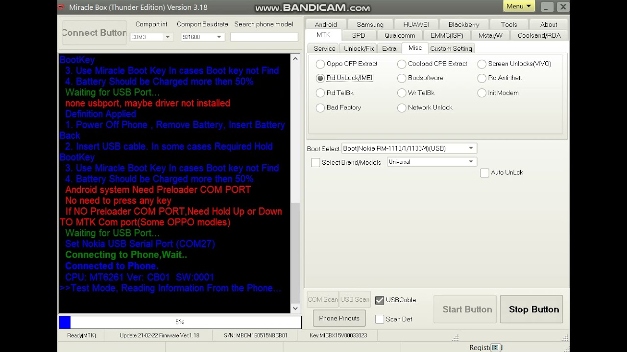
Task: Click the keyboard icon next to Regist
Action: [x=495, y=348]
